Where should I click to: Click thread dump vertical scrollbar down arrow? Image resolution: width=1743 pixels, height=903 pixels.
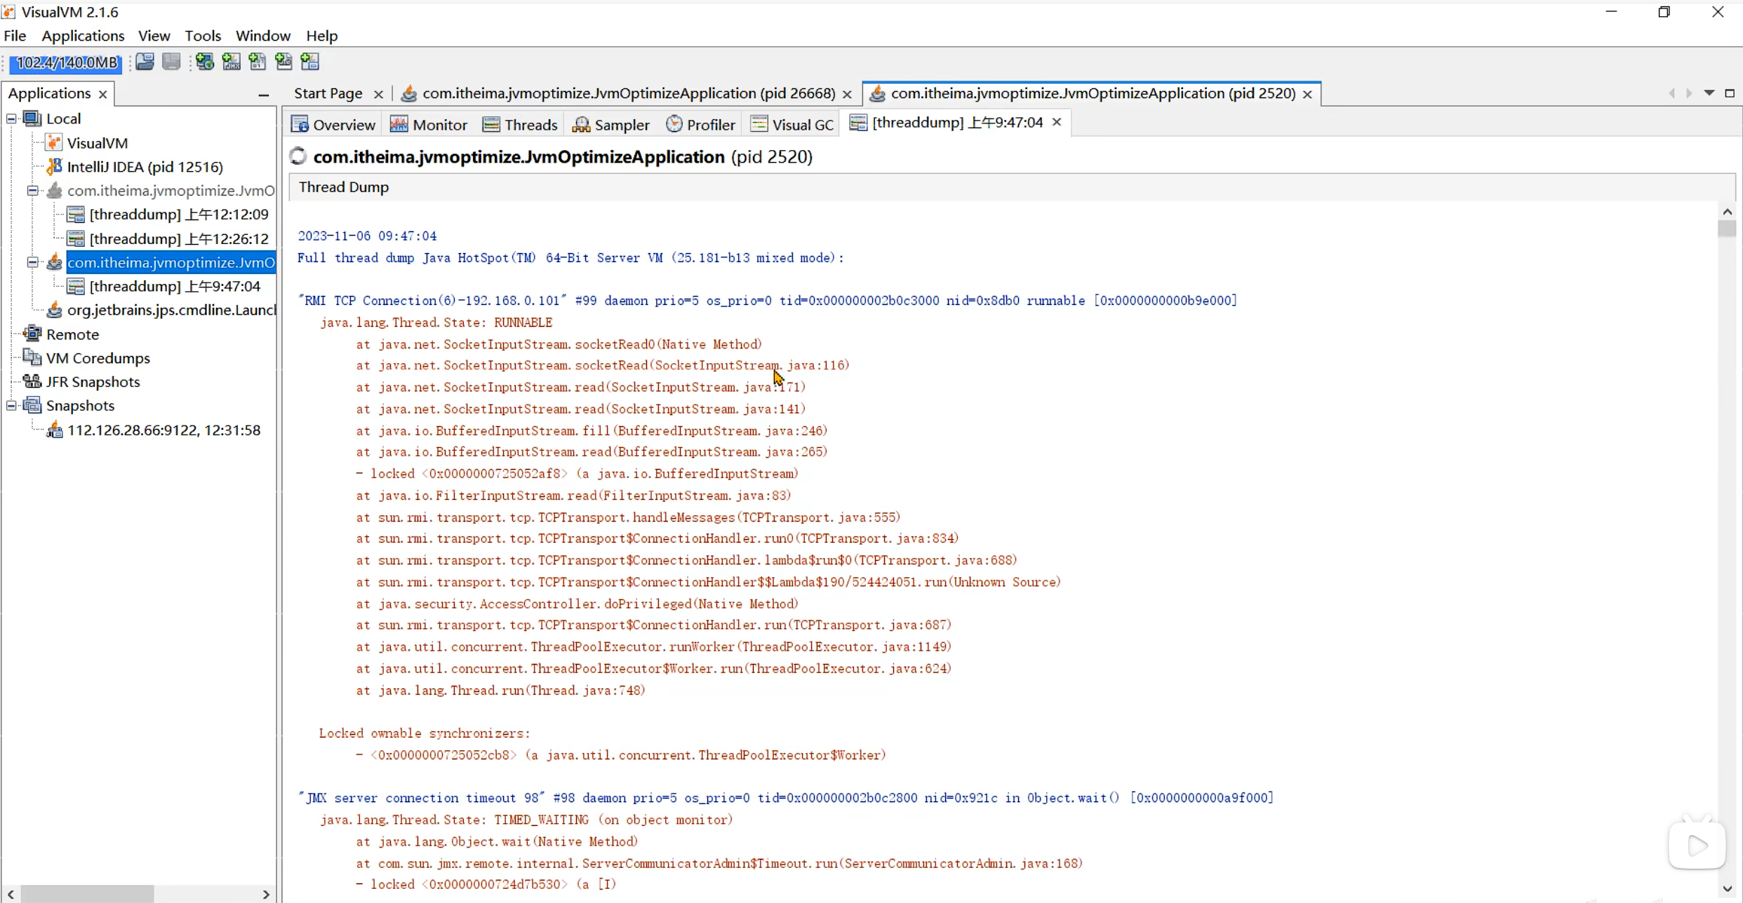[x=1727, y=889]
